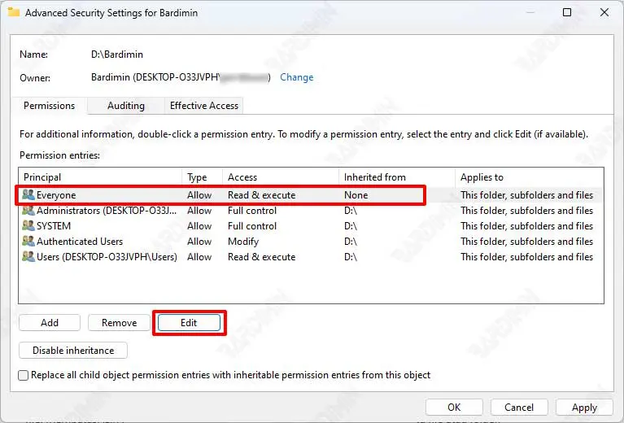Screen dimensions: 624x423
Task: Click the Disable inheritance button
Action: point(73,350)
